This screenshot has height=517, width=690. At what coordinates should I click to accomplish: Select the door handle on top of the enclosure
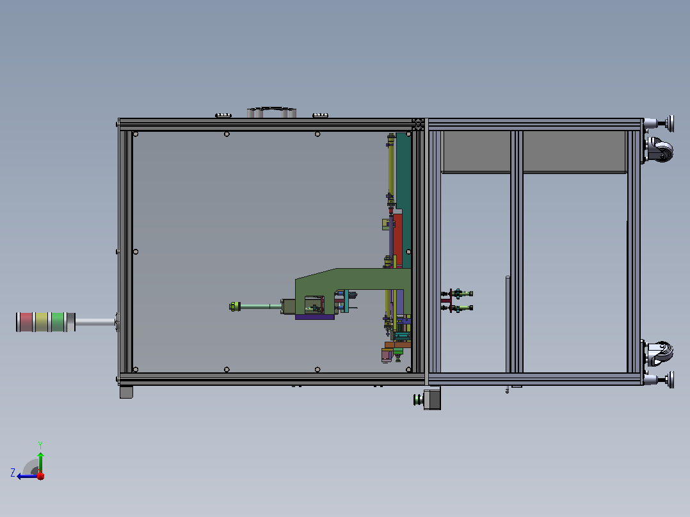(x=271, y=112)
